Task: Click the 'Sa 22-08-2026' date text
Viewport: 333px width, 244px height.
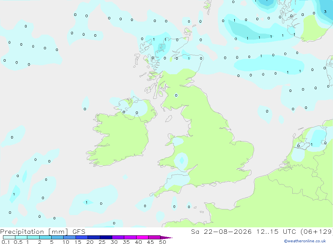Action: click(x=221, y=231)
